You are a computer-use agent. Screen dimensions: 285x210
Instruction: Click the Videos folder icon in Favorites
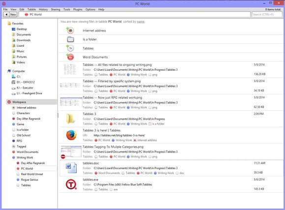(x=13, y=62)
